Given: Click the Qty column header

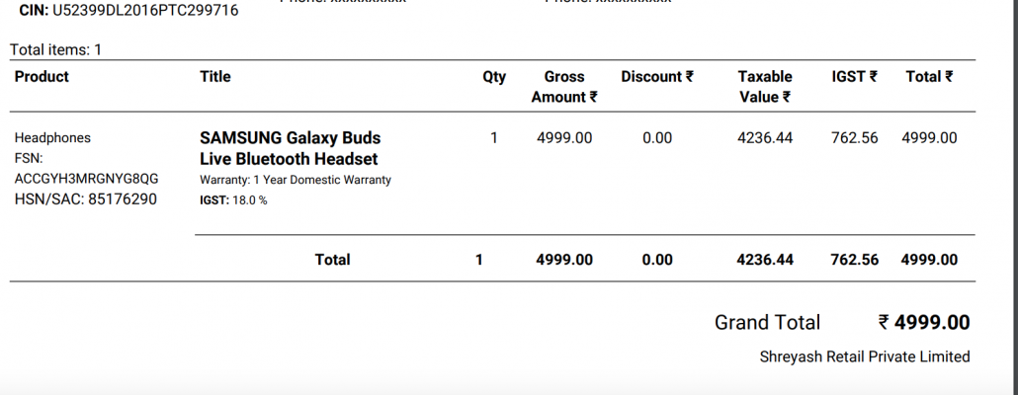Looking at the screenshot, I should (x=494, y=77).
